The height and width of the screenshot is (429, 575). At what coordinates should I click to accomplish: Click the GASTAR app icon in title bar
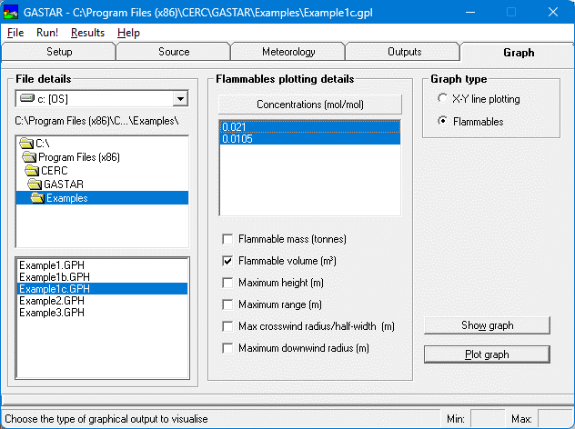[12, 12]
